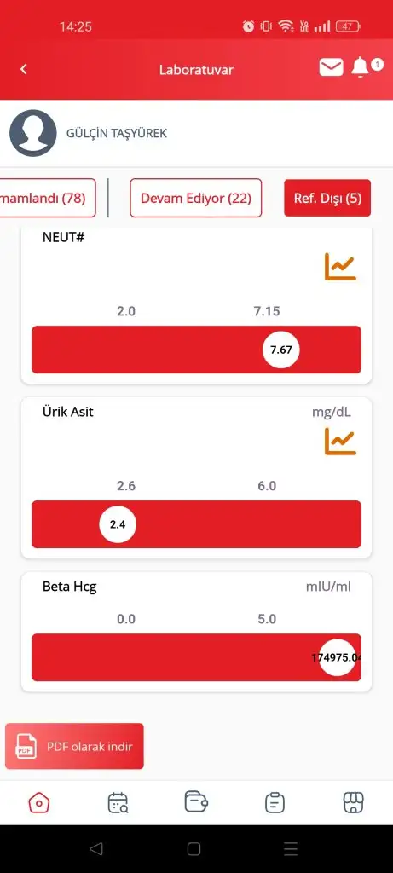The image size is (393, 873).
Task: Tap the 2.4 marker on Ürik Asit bar
Action: pos(118,524)
